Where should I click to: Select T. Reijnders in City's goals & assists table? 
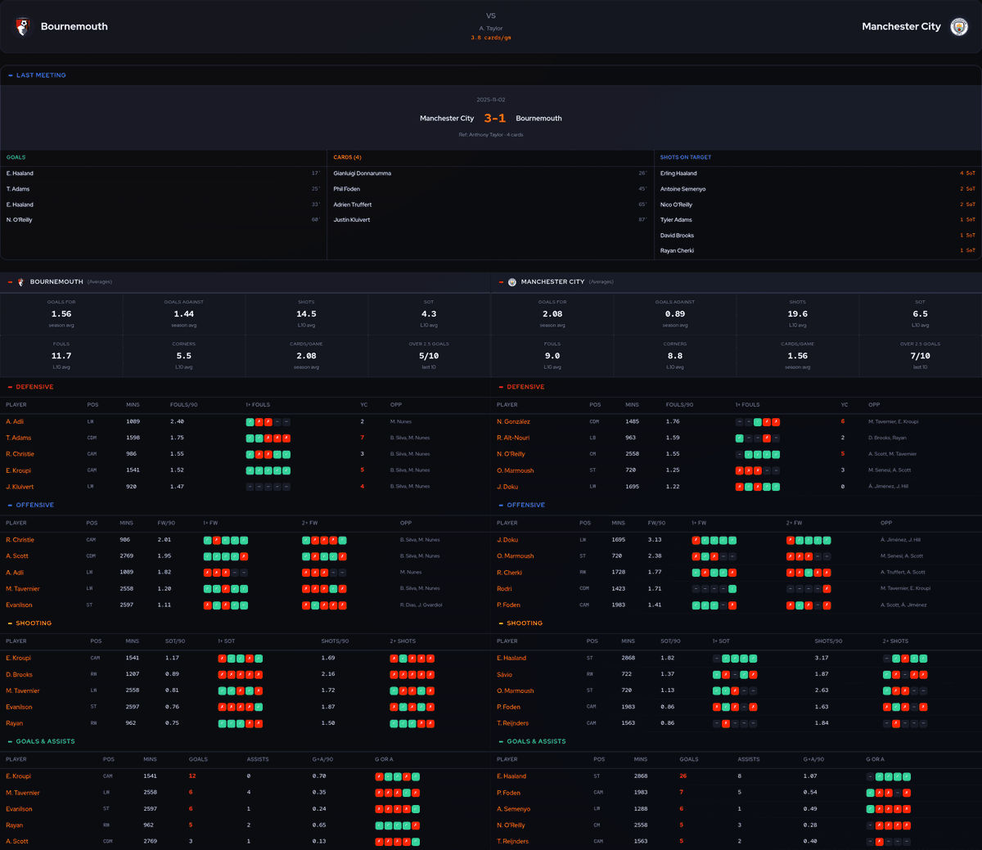[x=512, y=841]
